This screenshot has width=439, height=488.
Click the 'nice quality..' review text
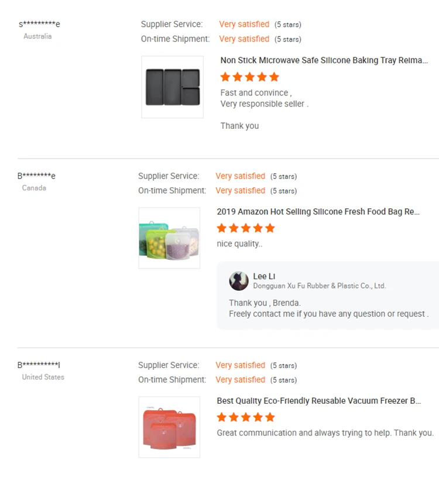(x=239, y=244)
